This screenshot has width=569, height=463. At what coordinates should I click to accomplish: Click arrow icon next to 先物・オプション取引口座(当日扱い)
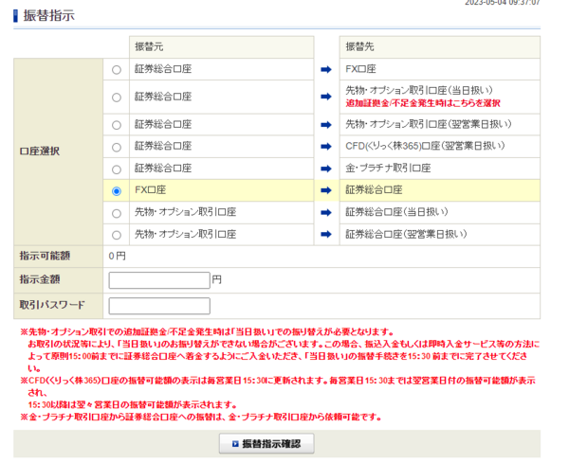(x=326, y=97)
